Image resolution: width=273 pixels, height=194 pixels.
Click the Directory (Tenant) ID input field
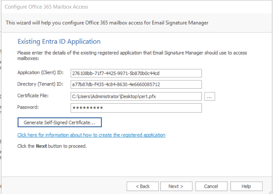tap(136, 85)
